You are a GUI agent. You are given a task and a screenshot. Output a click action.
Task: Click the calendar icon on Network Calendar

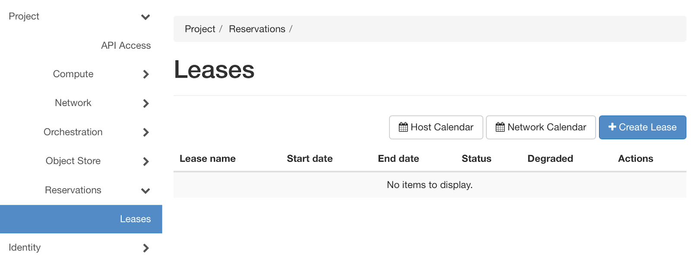click(x=500, y=127)
